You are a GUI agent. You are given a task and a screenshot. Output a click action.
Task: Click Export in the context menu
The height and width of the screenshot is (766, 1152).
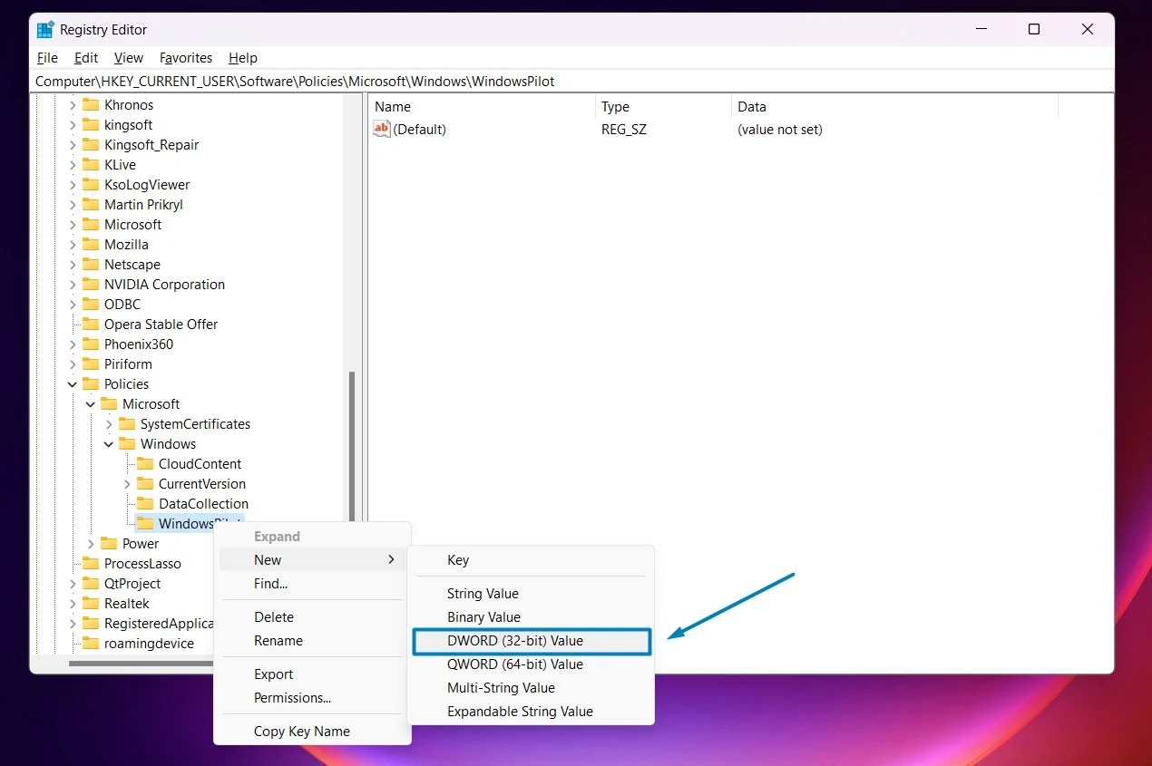312,674
